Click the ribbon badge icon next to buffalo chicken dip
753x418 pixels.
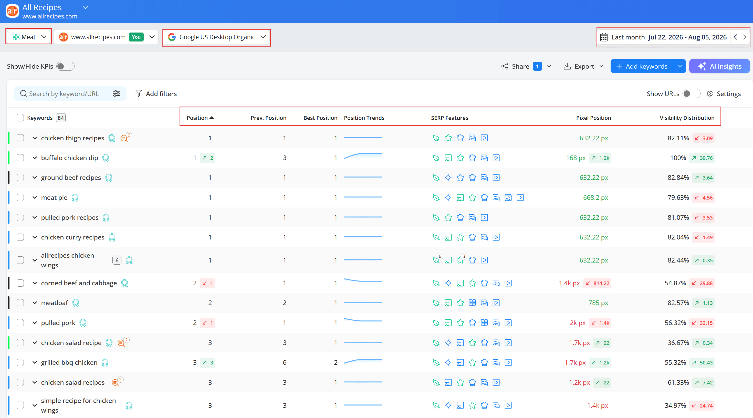(x=106, y=158)
